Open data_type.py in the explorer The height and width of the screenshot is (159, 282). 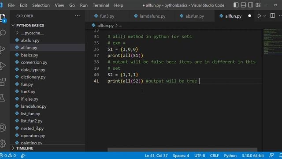(33, 70)
